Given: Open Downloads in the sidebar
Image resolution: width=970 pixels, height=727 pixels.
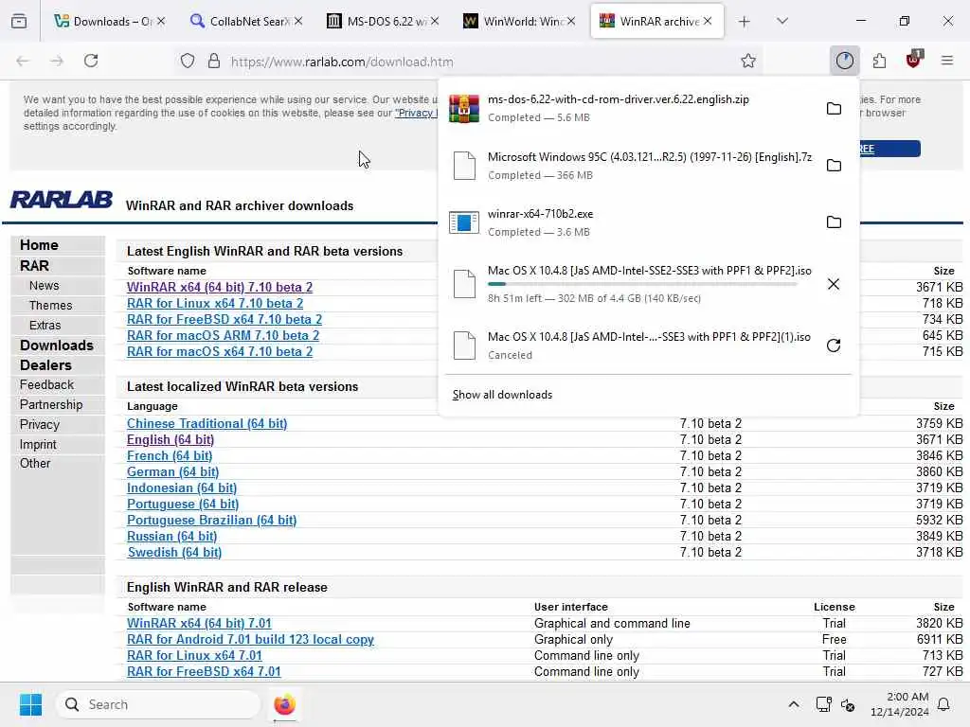Looking at the screenshot, I should coord(56,345).
